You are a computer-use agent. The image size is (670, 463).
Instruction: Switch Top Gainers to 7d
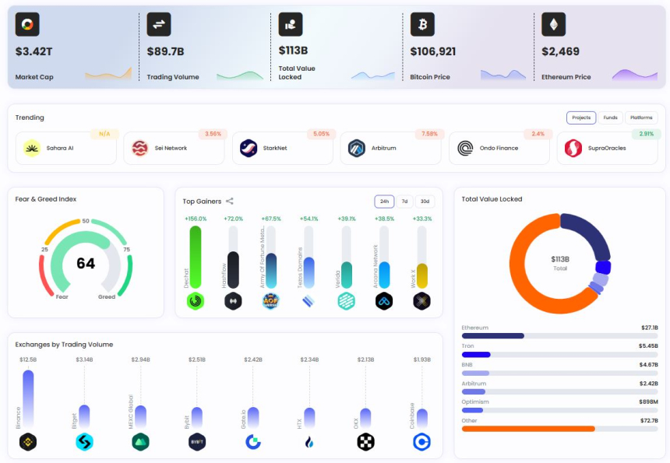[x=404, y=202]
